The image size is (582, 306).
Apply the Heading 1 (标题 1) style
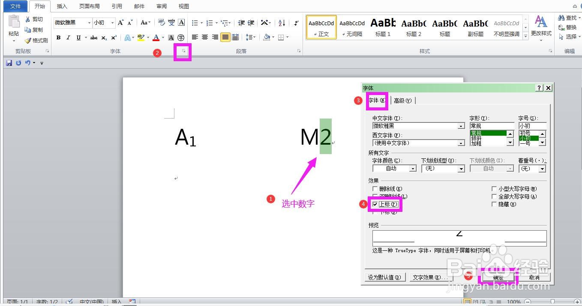point(383,27)
